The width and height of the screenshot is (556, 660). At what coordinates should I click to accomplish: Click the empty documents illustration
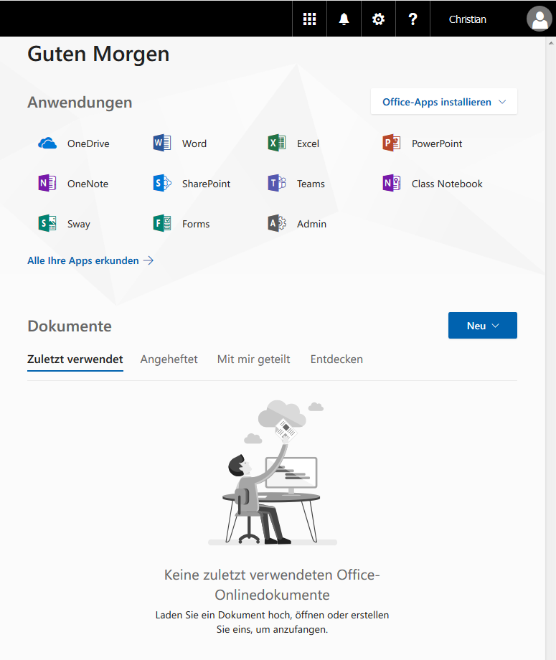[x=273, y=472]
